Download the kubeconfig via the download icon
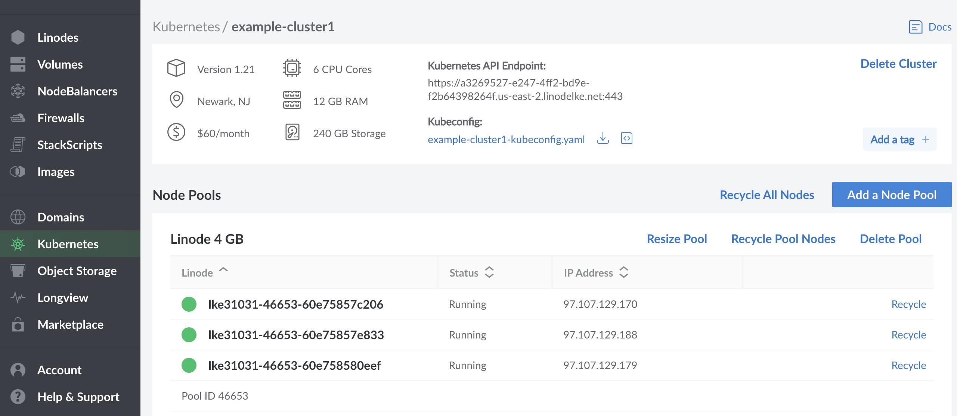This screenshot has height=416, width=957. [x=603, y=138]
